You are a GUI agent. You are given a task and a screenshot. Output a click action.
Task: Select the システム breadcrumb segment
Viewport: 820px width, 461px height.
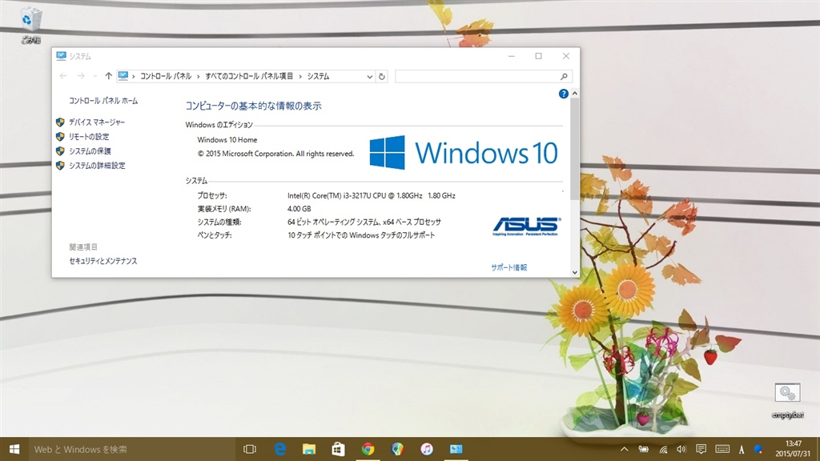pyautogui.click(x=318, y=76)
